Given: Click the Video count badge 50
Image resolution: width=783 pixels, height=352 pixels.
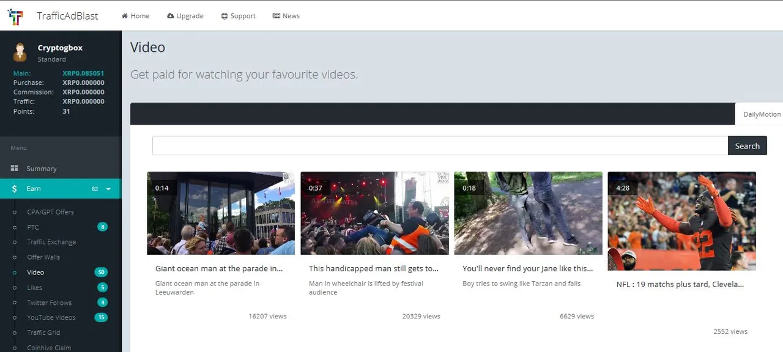Looking at the screenshot, I should tap(102, 273).
